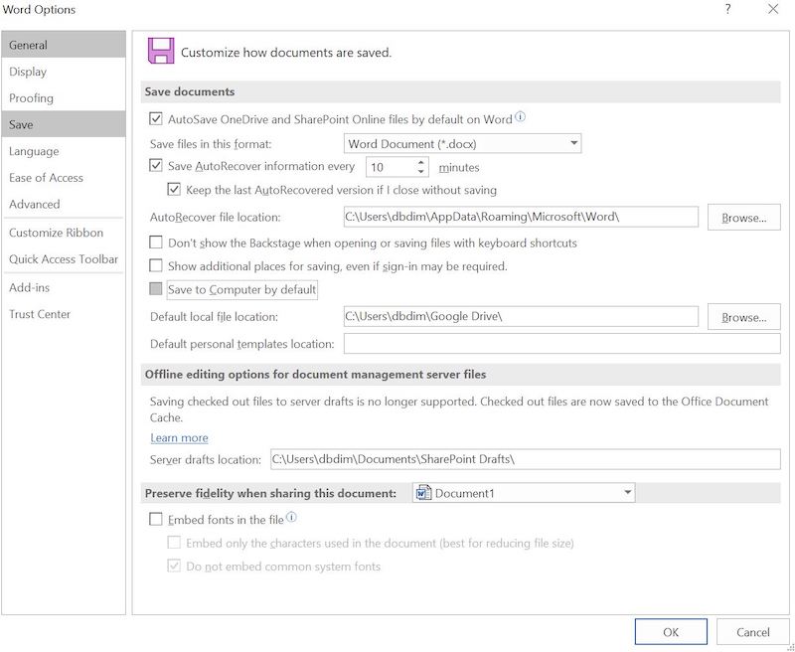795x652 pixels.
Task: Open the Learn more link
Action: point(179,437)
